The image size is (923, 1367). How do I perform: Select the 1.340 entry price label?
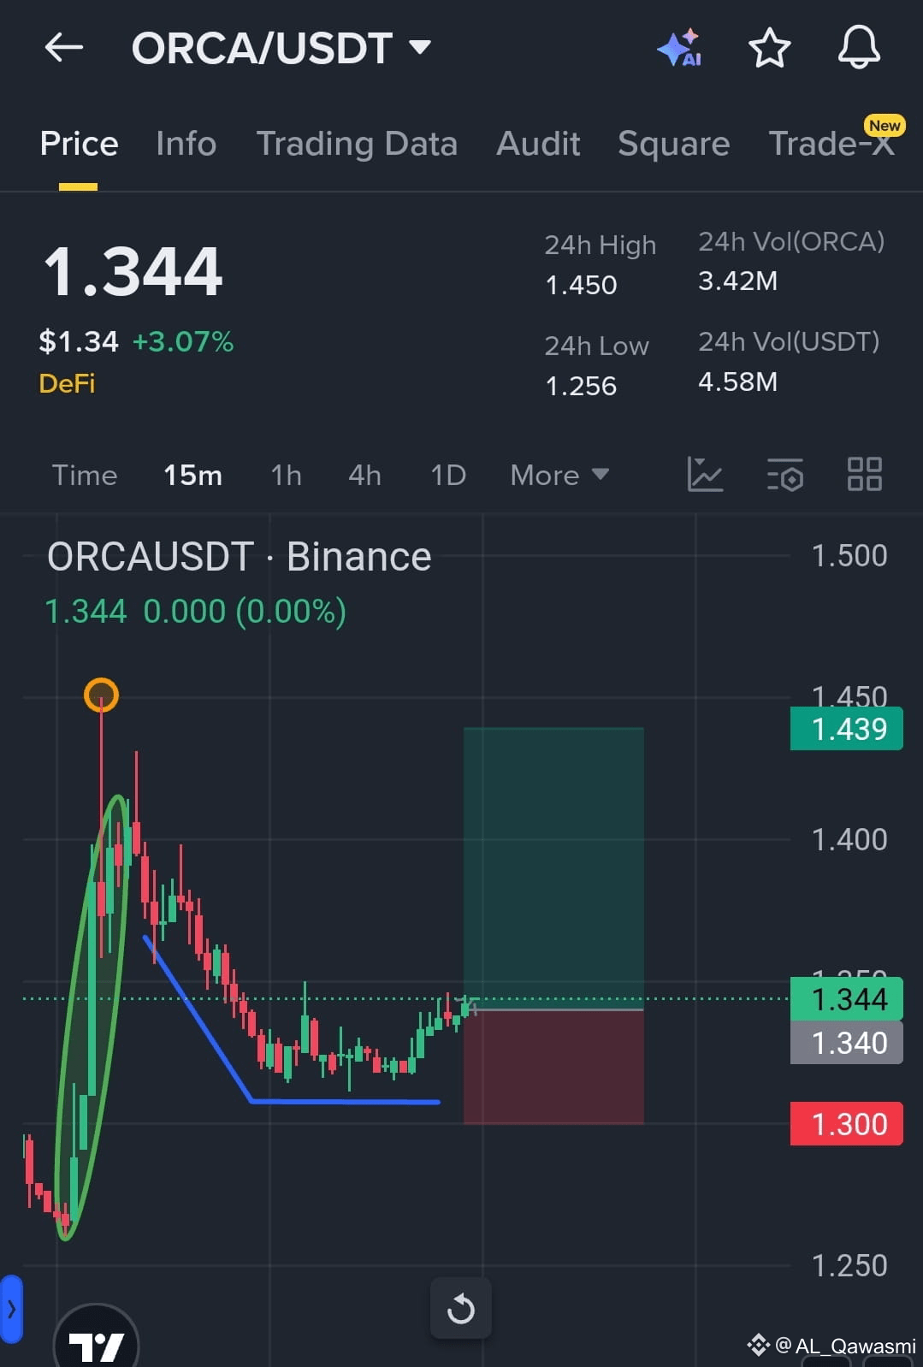pyautogui.click(x=847, y=1043)
